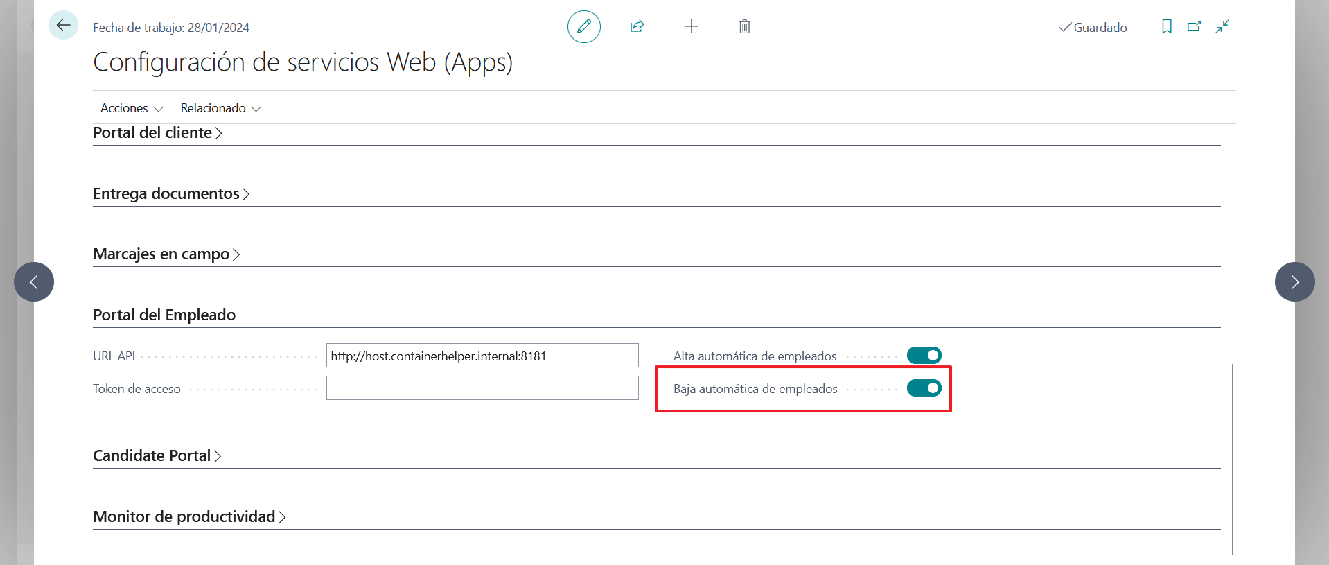Click the share icon

[x=637, y=27]
